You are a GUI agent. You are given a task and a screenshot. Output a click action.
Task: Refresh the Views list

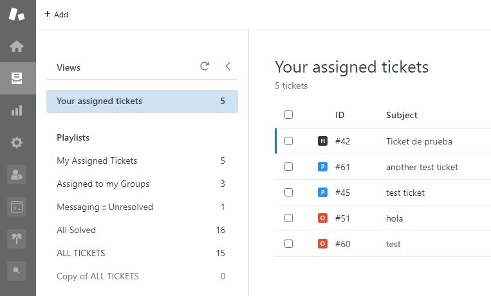[205, 66]
